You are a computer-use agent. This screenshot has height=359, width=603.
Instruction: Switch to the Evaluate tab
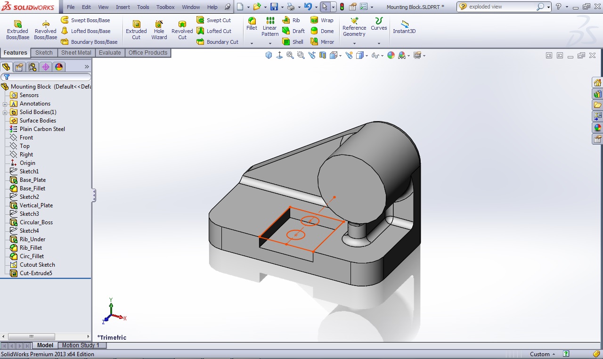(x=110, y=53)
